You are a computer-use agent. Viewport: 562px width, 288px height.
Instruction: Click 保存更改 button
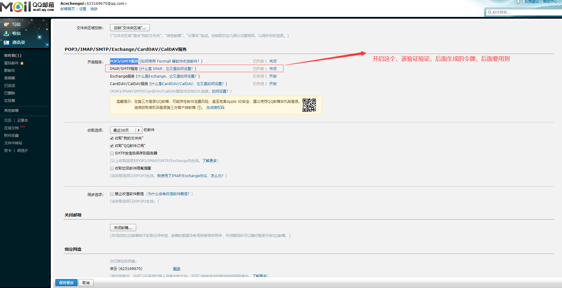(66, 283)
